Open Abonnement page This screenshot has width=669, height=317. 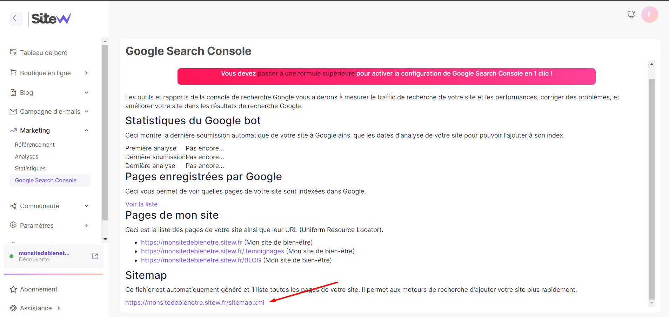[x=39, y=289]
